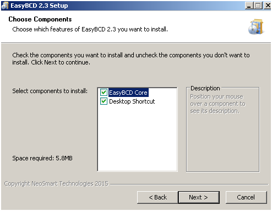Minimize the EasyBCD 2.3 Setup window

pos(249,6)
